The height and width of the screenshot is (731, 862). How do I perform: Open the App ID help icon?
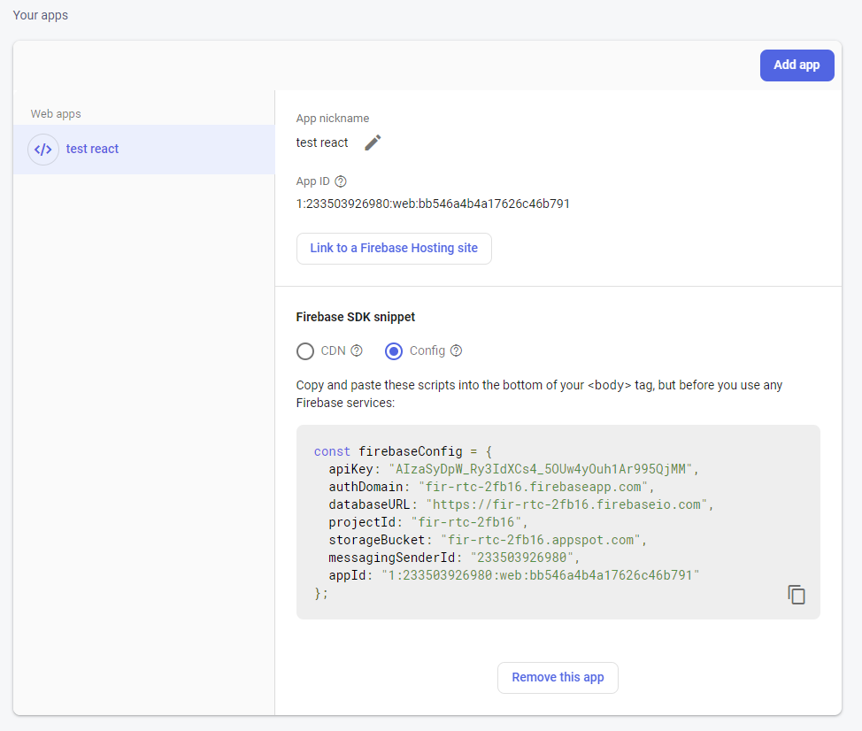pyautogui.click(x=341, y=181)
